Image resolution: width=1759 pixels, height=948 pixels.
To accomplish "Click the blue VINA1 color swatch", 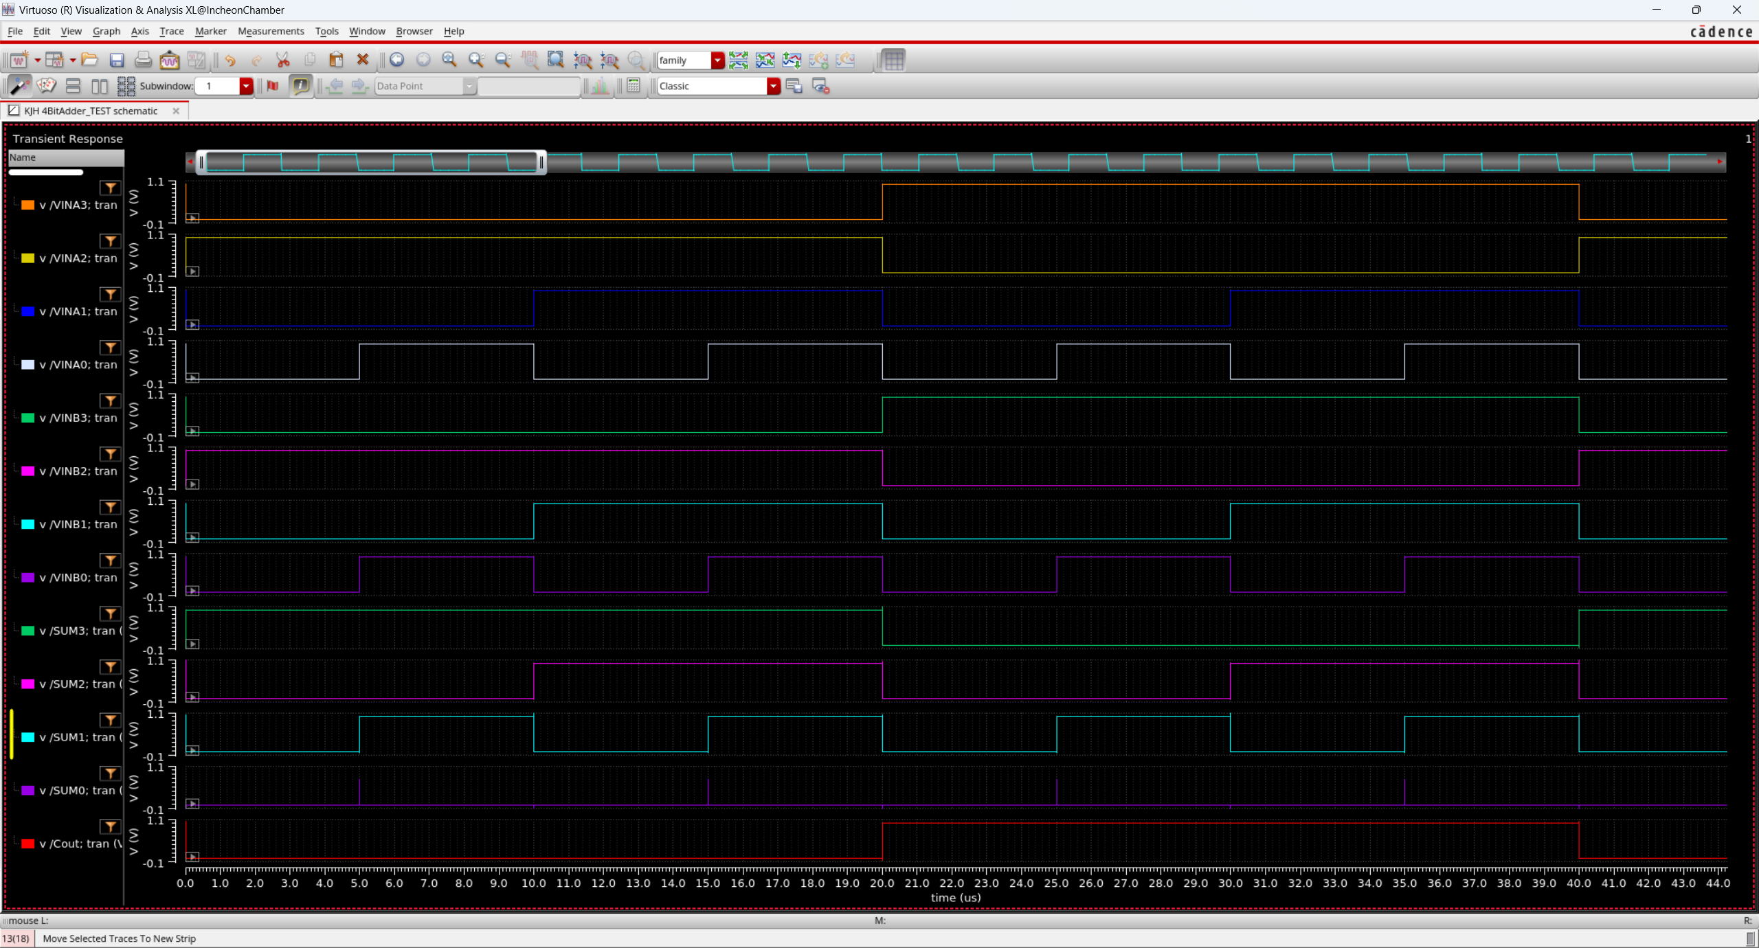I will pos(27,311).
